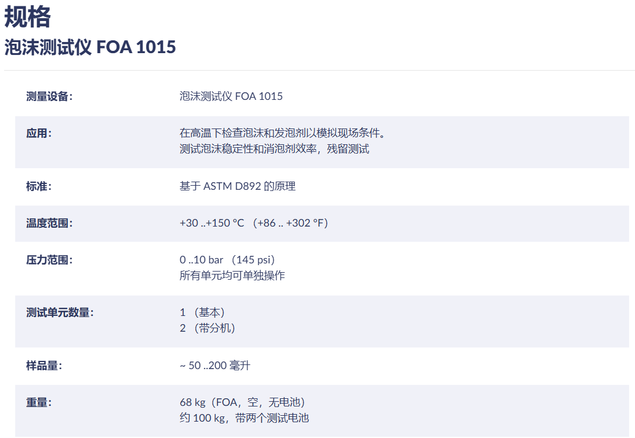Click the 样品量 row label
The image size is (635, 438).
[44, 366]
